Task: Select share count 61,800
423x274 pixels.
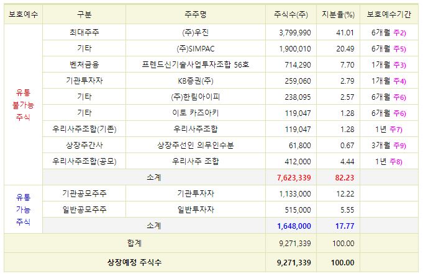Action: pyautogui.click(x=300, y=146)
